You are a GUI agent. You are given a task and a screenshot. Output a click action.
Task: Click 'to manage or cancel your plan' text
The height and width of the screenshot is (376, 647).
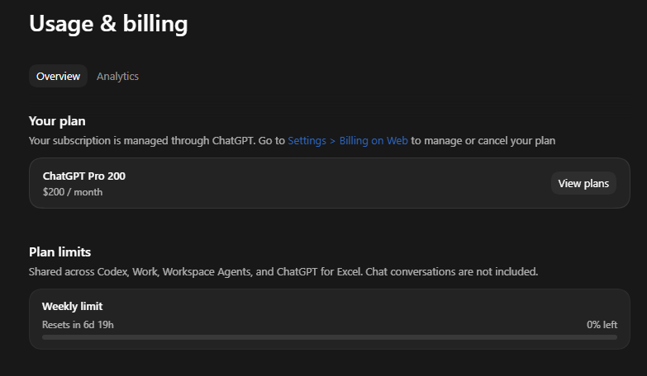pyautogui.click(x=483, y=141)
